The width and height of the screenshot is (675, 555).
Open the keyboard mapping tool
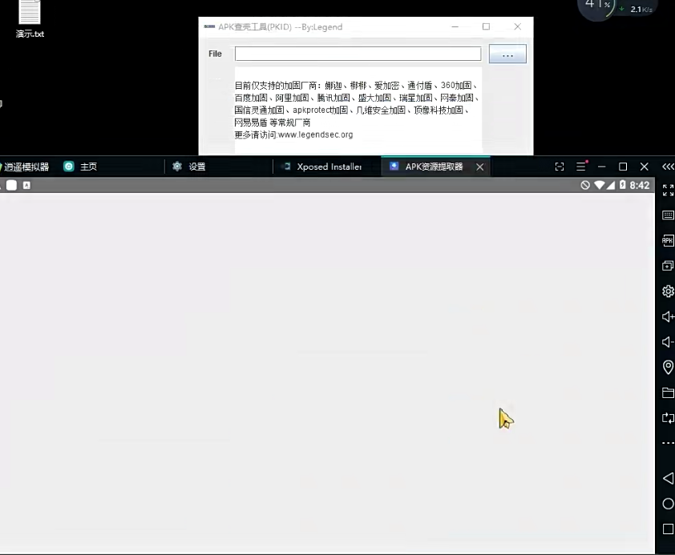pos(668,215)
